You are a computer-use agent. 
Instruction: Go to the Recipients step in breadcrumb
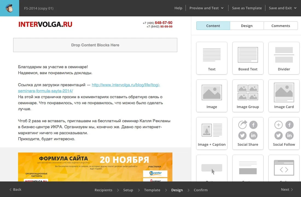click(x=103, y=190)
